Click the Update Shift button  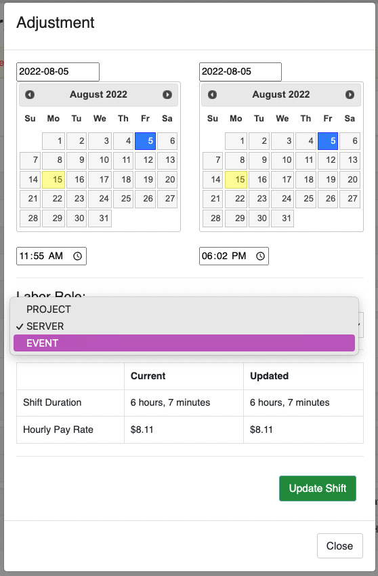point(318,488)
